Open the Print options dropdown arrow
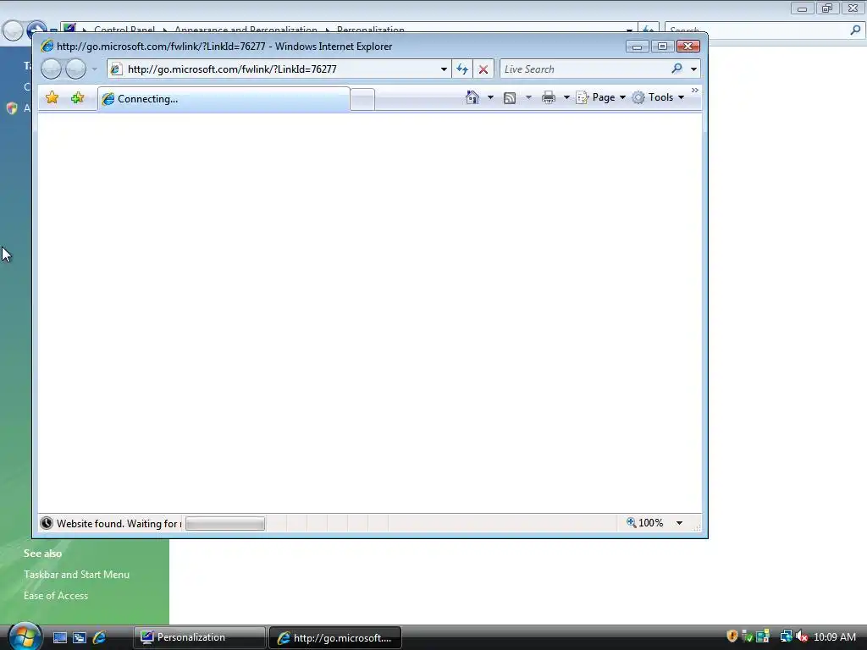The width and height of the screenshot is (867, 650). coord(566,97)
